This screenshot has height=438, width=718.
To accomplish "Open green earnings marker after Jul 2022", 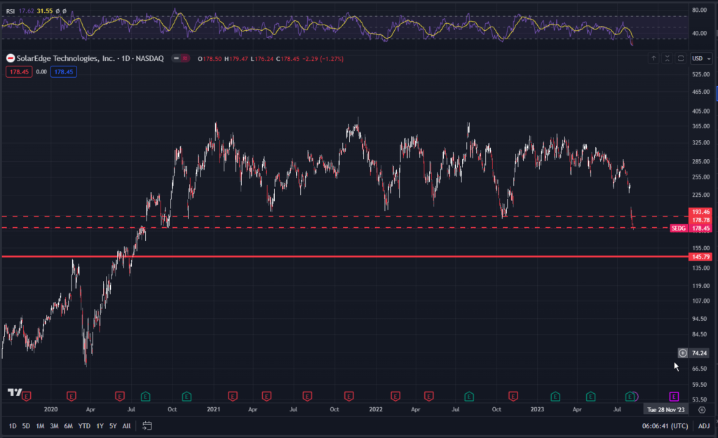I will point(469,396).
